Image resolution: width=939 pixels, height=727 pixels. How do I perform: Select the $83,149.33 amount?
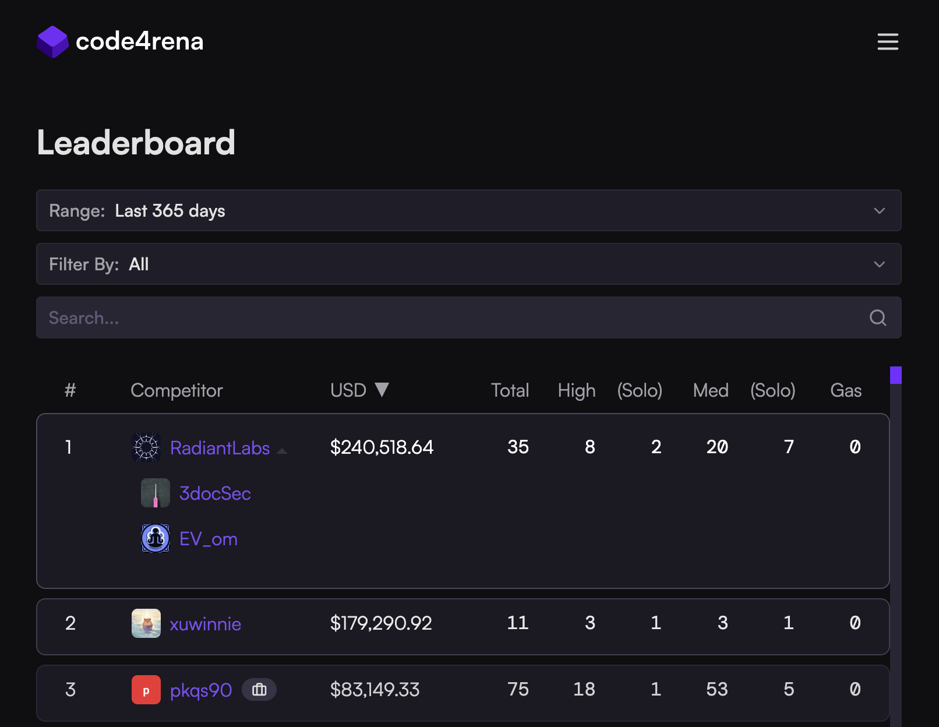tap(375, 689)
